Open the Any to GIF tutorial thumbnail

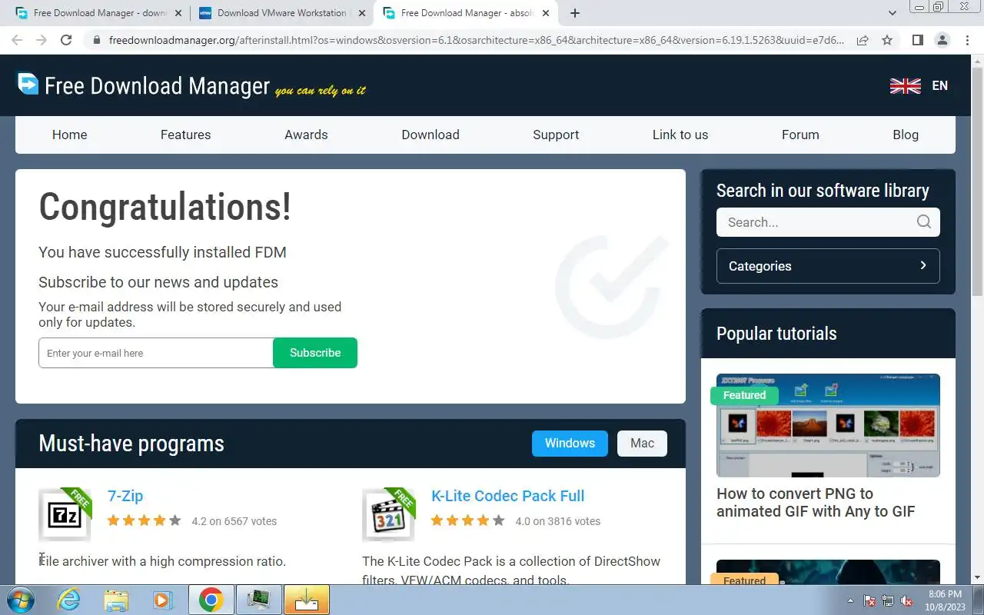pos(828,425)
